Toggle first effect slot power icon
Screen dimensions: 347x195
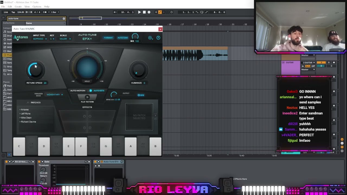coord(84,116)
